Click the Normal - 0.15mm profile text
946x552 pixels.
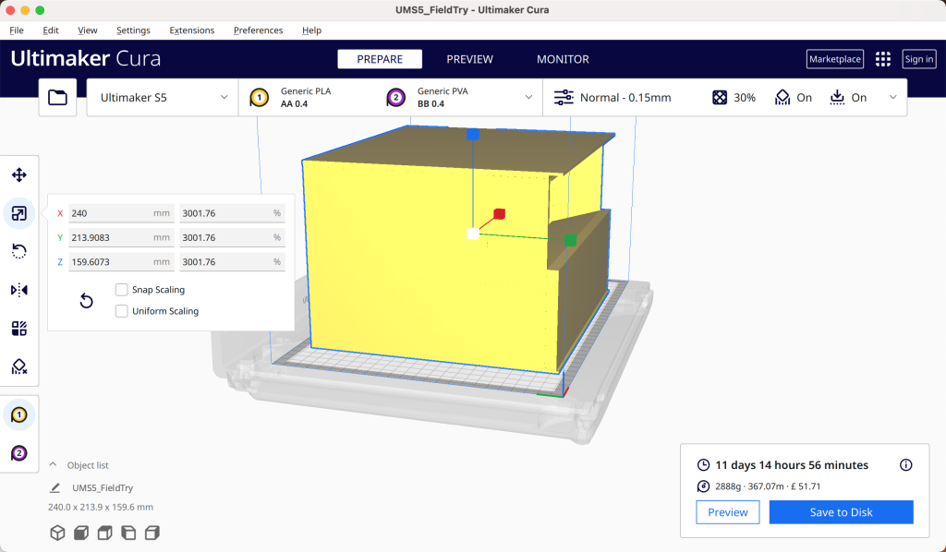coord(625,98)
